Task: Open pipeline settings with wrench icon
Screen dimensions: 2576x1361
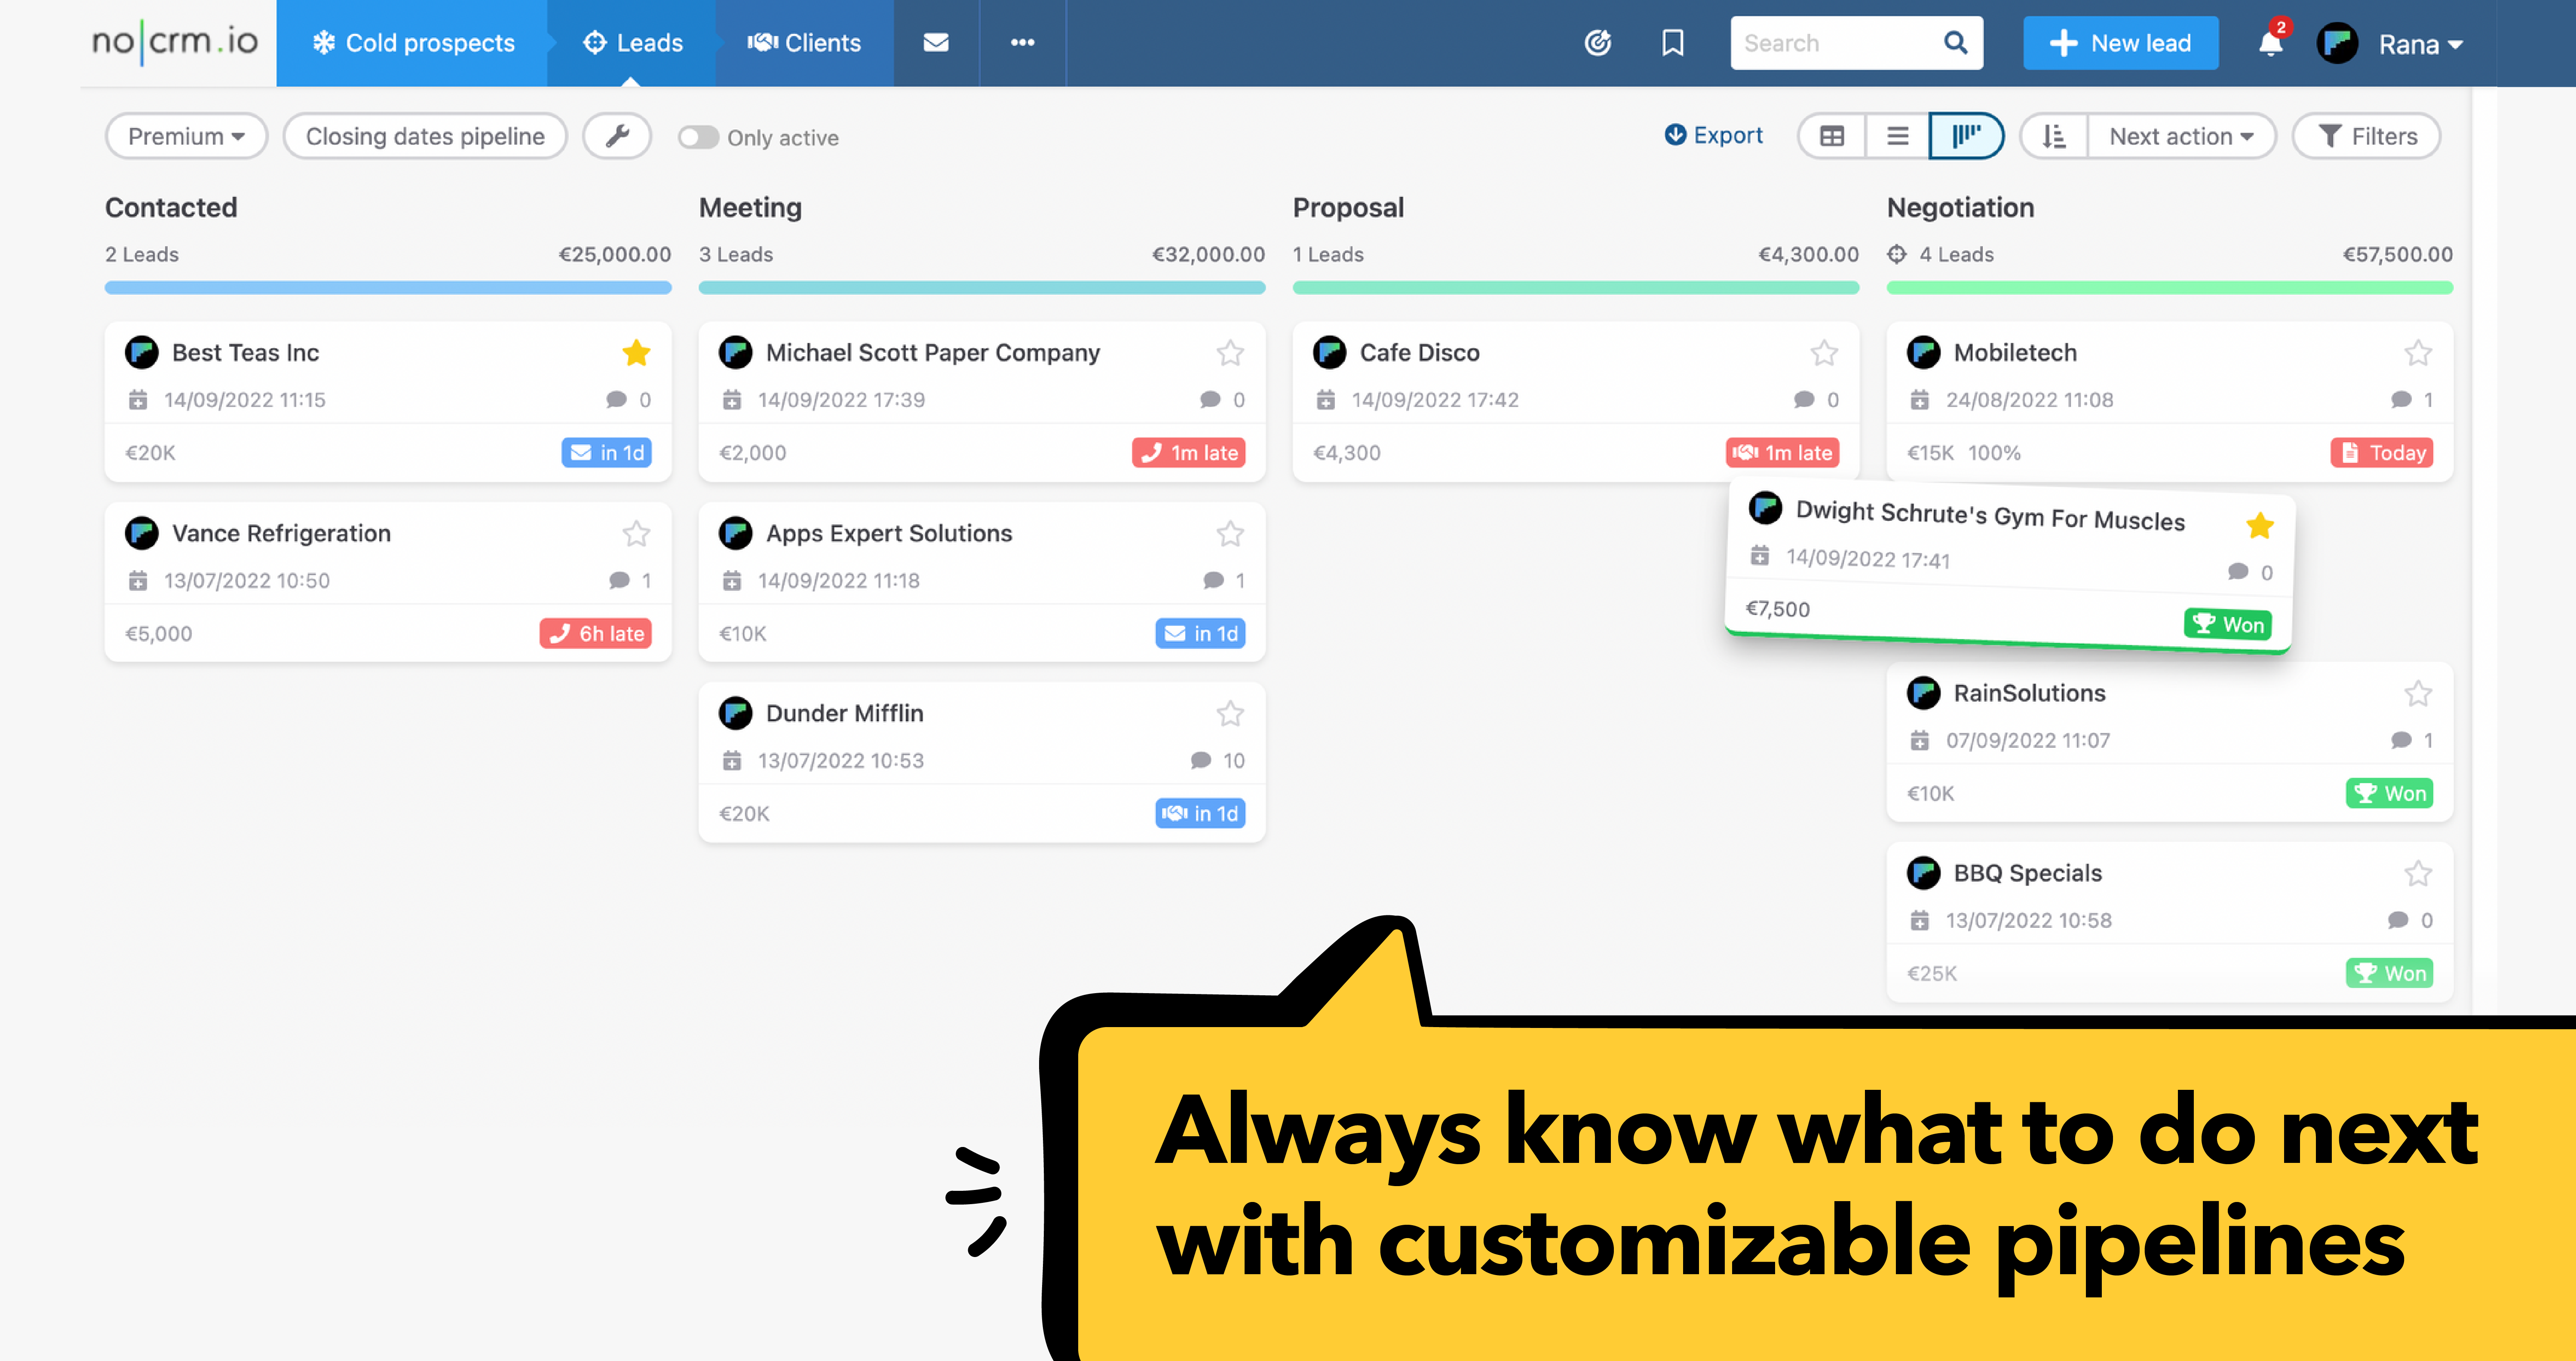Action: click(617, 136)
